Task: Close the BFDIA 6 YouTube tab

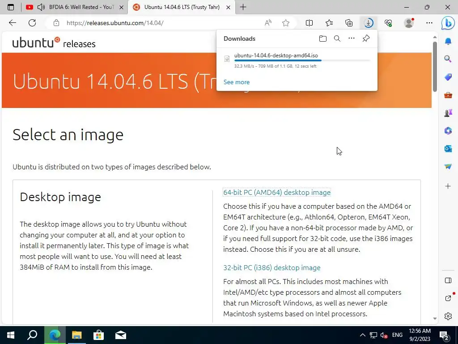Action: coord(121,7)
